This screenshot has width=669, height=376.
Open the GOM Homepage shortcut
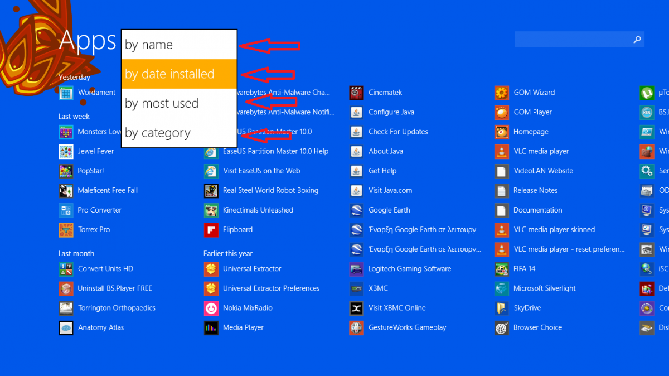522,132
